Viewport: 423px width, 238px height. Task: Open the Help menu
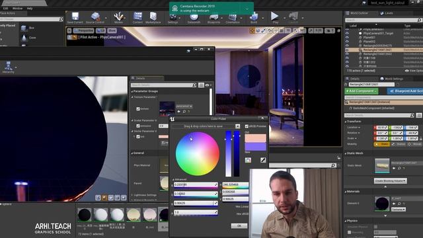coord(30,9)
